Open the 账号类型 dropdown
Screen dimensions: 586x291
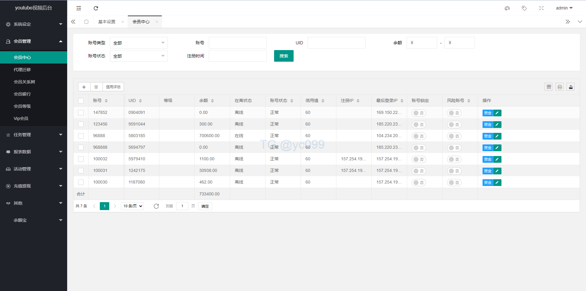click(x=139, y=43)
